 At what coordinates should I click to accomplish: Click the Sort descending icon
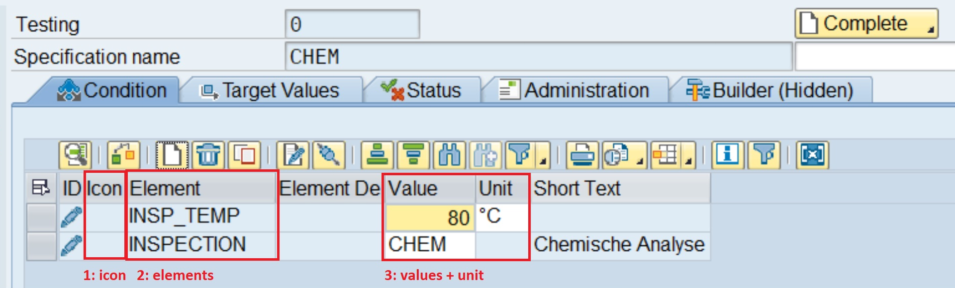pyautogui.click(x=413, y=155)
